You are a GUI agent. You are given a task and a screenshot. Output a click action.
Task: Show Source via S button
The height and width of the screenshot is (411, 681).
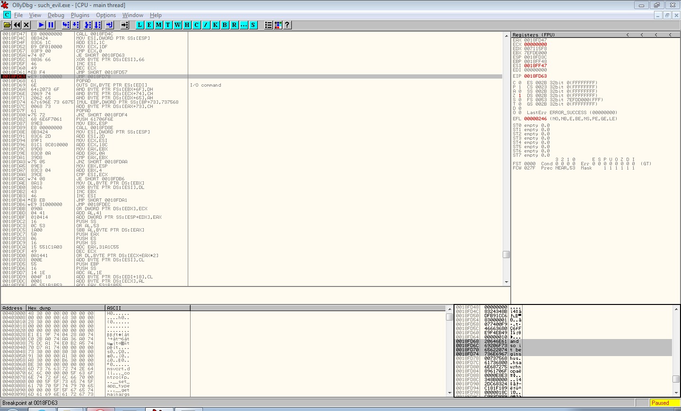click(253, 25)
